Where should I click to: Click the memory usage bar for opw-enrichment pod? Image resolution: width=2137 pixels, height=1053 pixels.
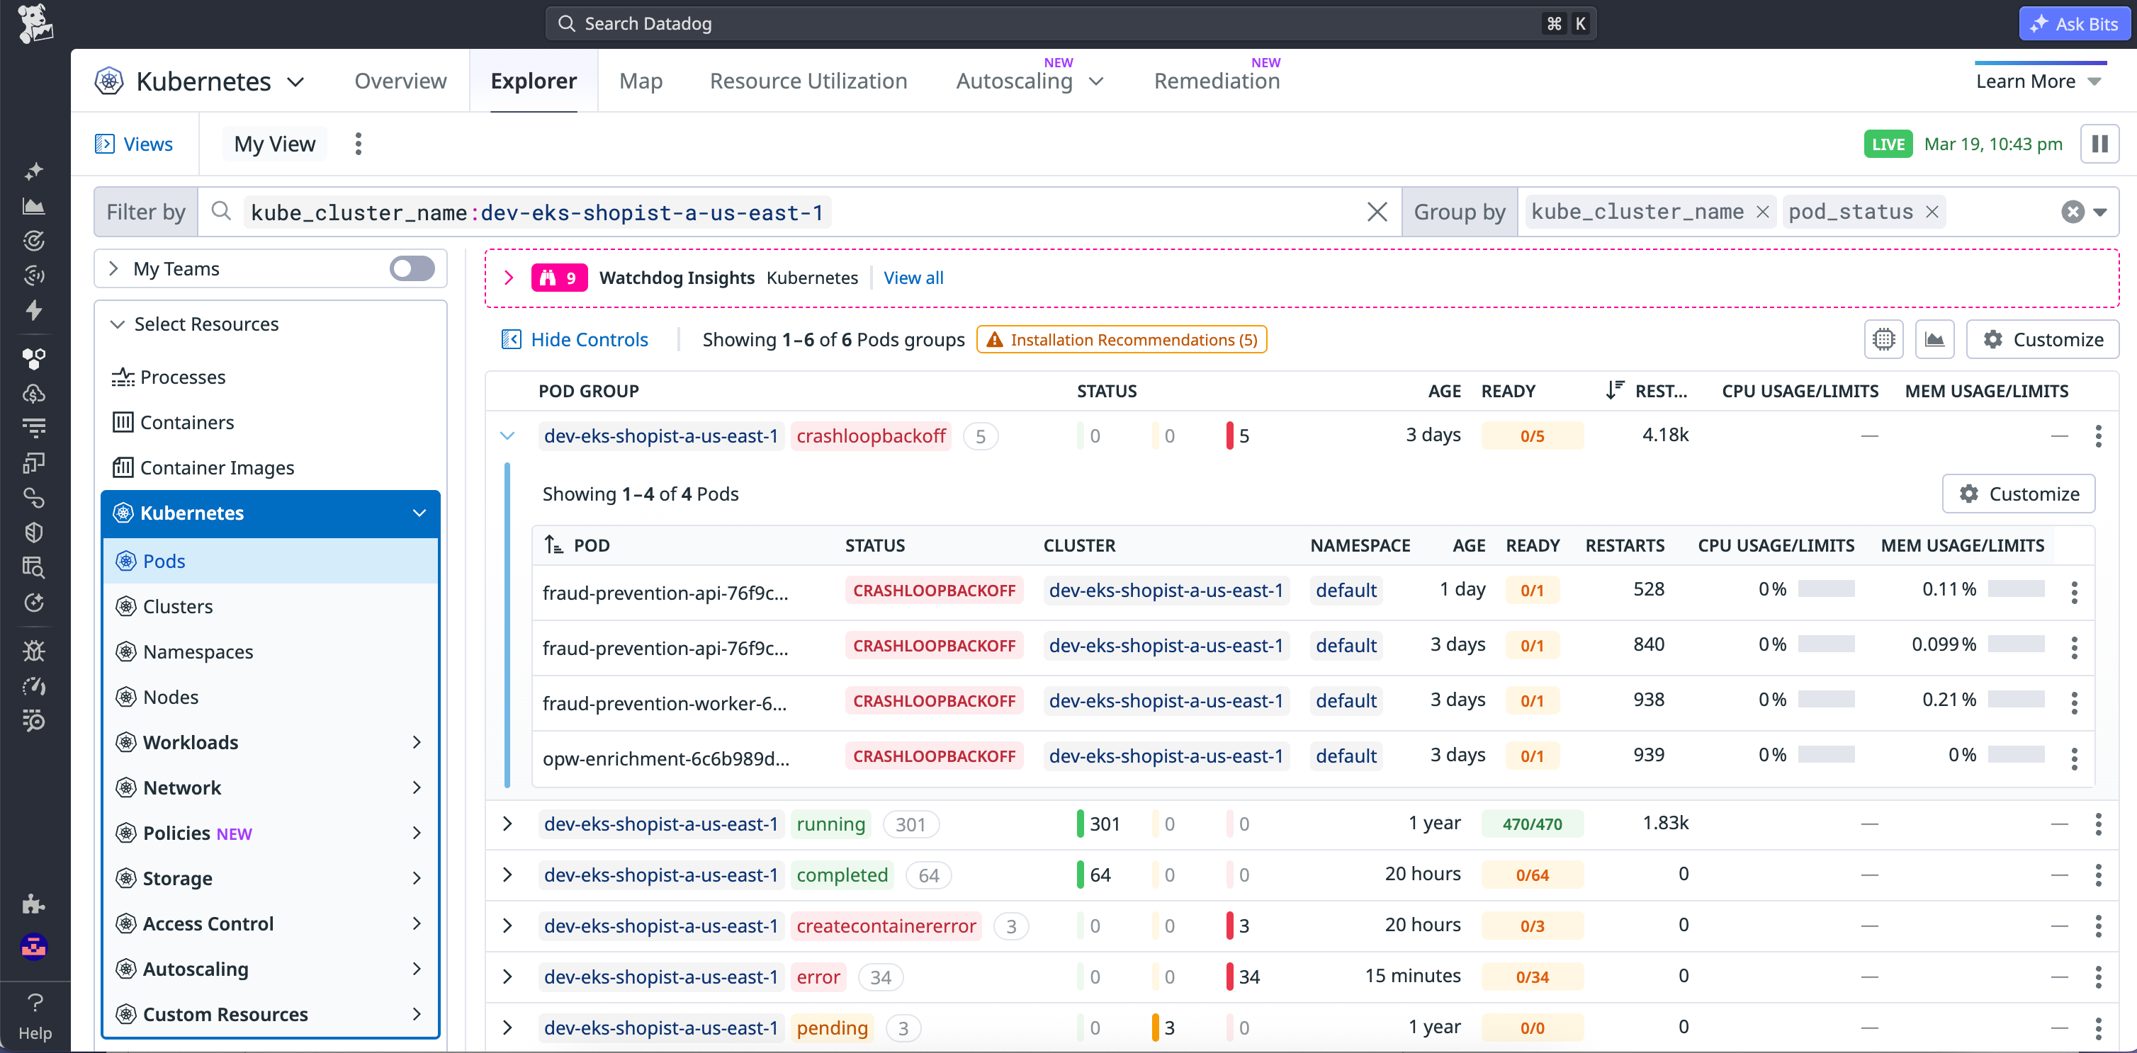(x=2017, y=756)
